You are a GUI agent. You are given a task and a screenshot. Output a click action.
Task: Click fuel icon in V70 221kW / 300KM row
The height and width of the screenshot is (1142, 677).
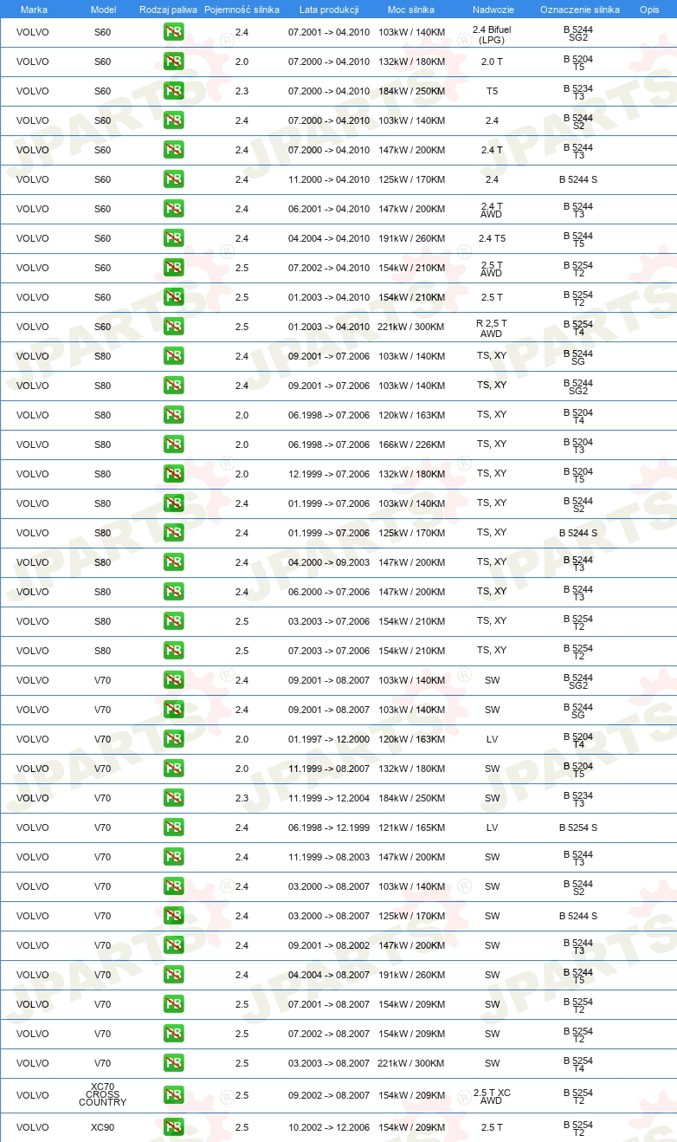click(173, 1064)
